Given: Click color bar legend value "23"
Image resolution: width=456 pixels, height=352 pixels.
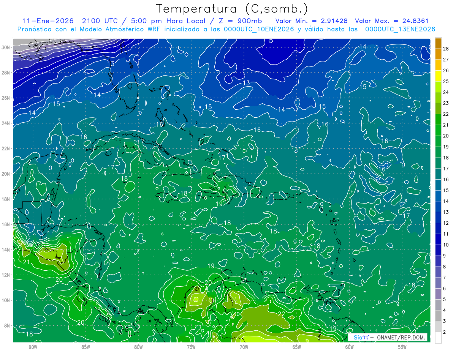Looking at the screenshot, I should point(446,103).
